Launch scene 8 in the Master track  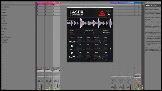134,15
